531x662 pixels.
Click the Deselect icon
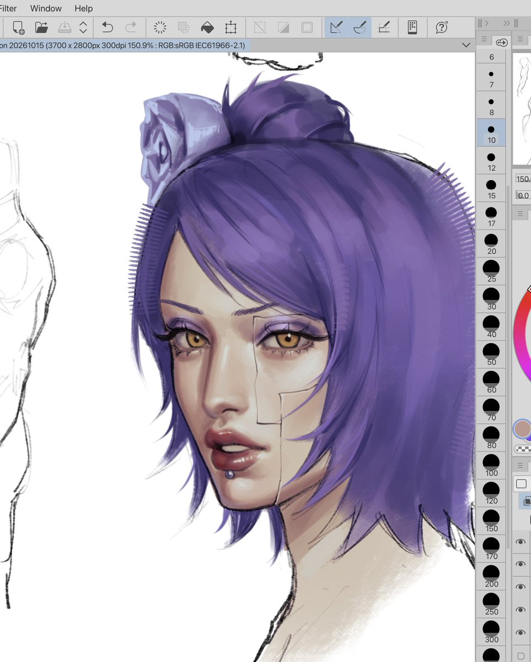point(260,27)
